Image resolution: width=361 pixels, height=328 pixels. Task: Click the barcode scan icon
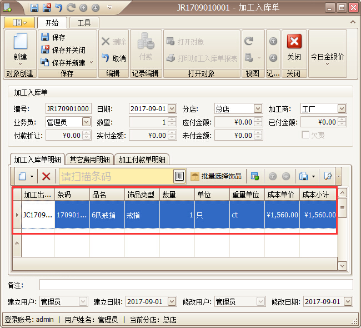click(x=179, y=176)
